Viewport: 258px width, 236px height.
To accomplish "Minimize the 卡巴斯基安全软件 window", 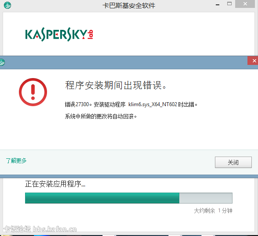I will 218,4.
